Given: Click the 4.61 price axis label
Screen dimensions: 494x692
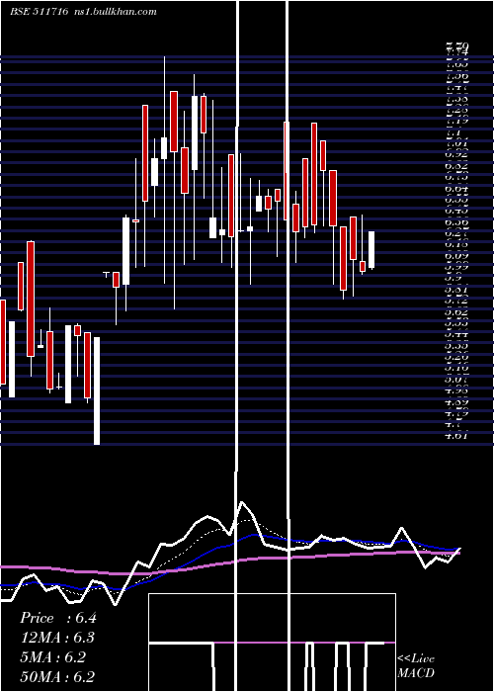Looking at the screenshot, I should tap(456, 437).
